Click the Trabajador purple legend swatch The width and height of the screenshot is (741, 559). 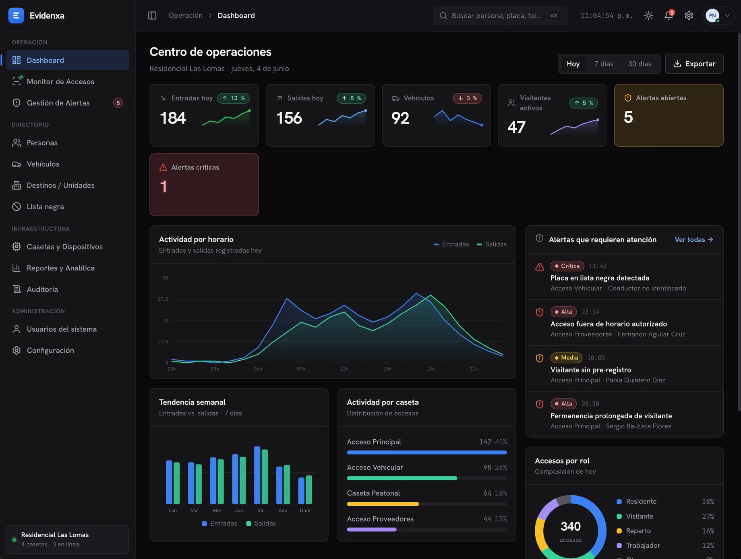(619, 546)
